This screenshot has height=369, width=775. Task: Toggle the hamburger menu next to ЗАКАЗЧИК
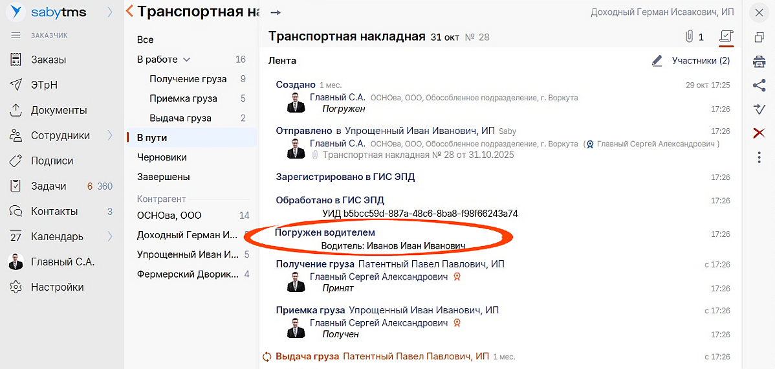coord(16,35)
